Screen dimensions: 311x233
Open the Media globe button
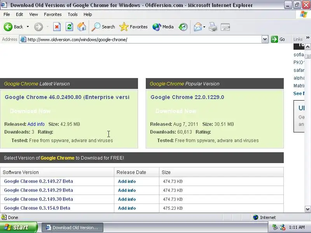click(x=163, y=27)
